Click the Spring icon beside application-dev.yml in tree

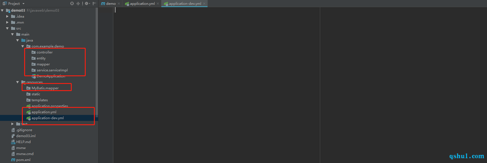click(28, 118)
